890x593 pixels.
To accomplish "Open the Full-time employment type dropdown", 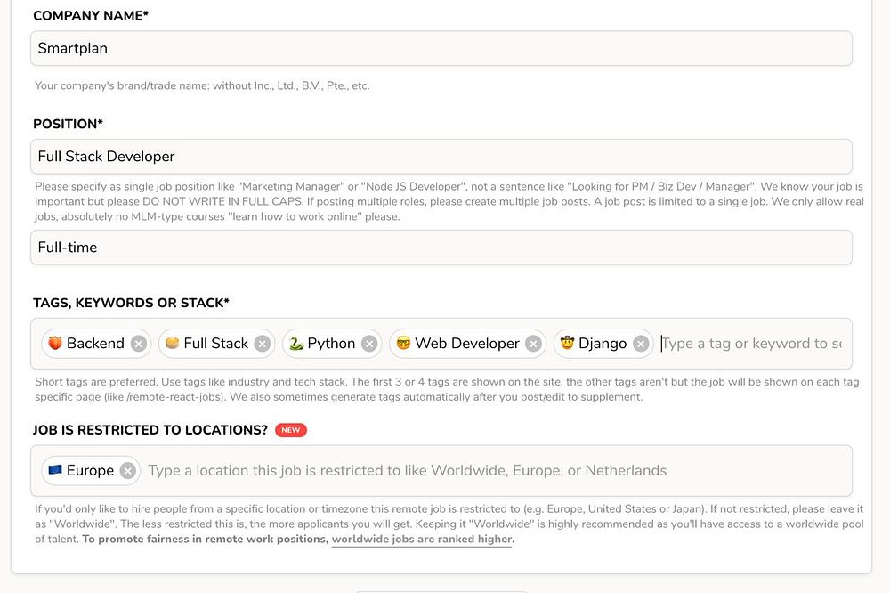I will tap(441, 248).
